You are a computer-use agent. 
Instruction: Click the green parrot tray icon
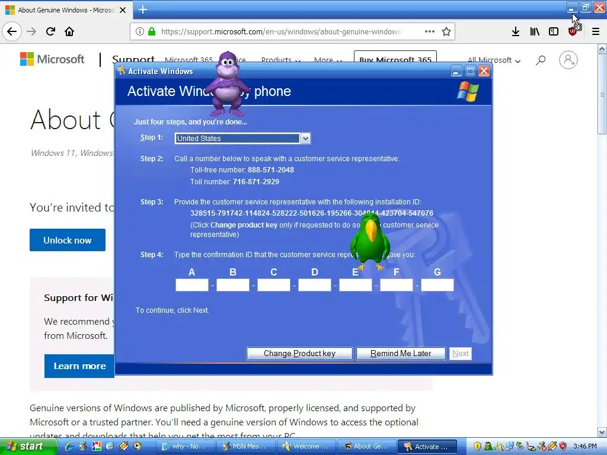[x=488, y=446]
